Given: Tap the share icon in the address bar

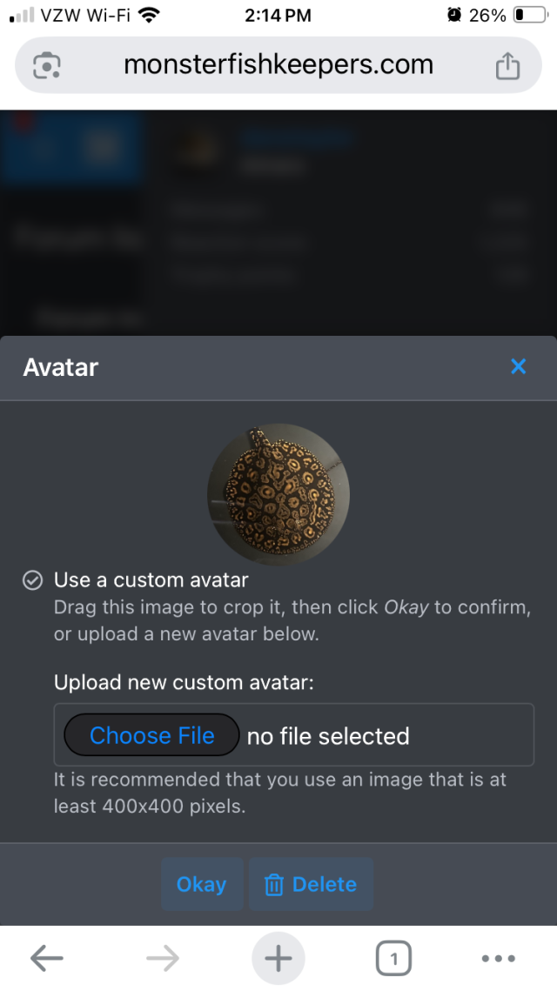Looking at the screenshot, I should click(x=507, y=65).
